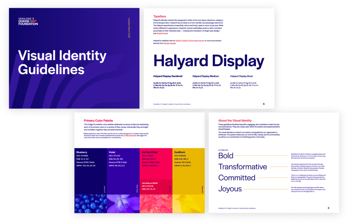The image size is (348, 223).
Task: Select the Halyard Display Semibold label
Action: click(x=168, y=76)
